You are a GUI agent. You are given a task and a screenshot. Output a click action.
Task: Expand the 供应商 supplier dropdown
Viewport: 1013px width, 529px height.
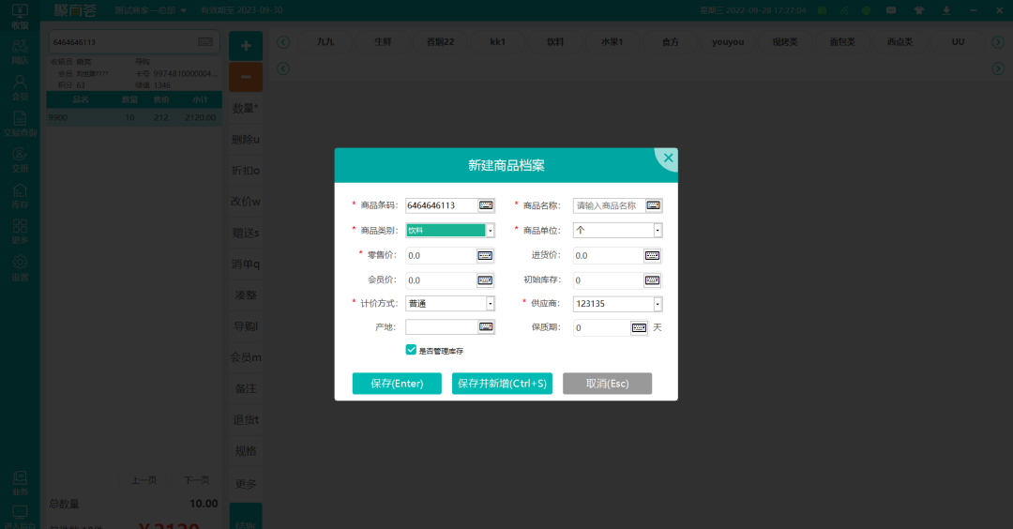pyautogui.click(x=658, y=304)
